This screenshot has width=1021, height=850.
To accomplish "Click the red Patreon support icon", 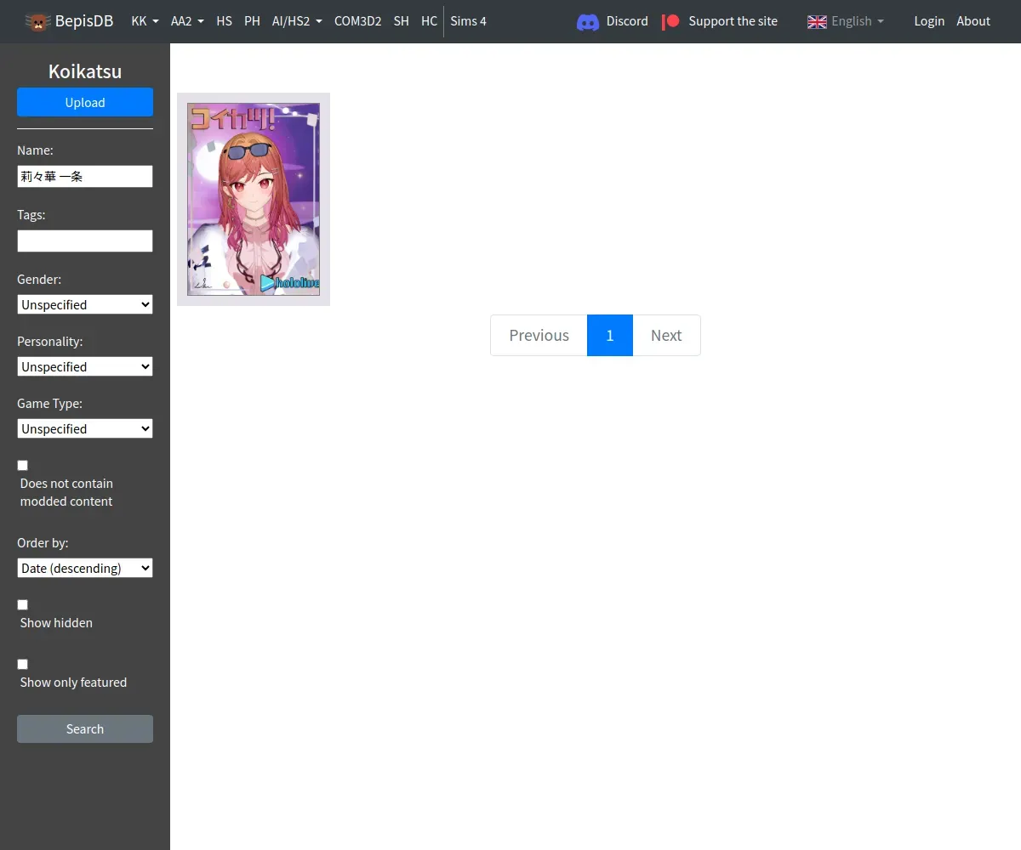I will [x=671, y=21].
